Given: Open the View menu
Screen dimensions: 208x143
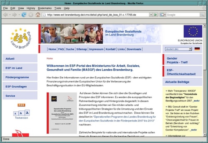Looking at the screenshot, I should (x=21, y=8).
